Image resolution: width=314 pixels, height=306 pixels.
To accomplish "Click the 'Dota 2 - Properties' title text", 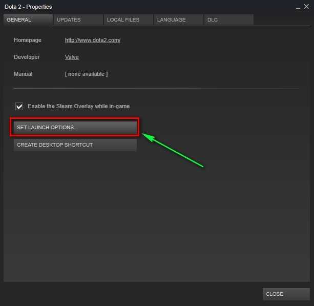I will [x=28, y=7].
